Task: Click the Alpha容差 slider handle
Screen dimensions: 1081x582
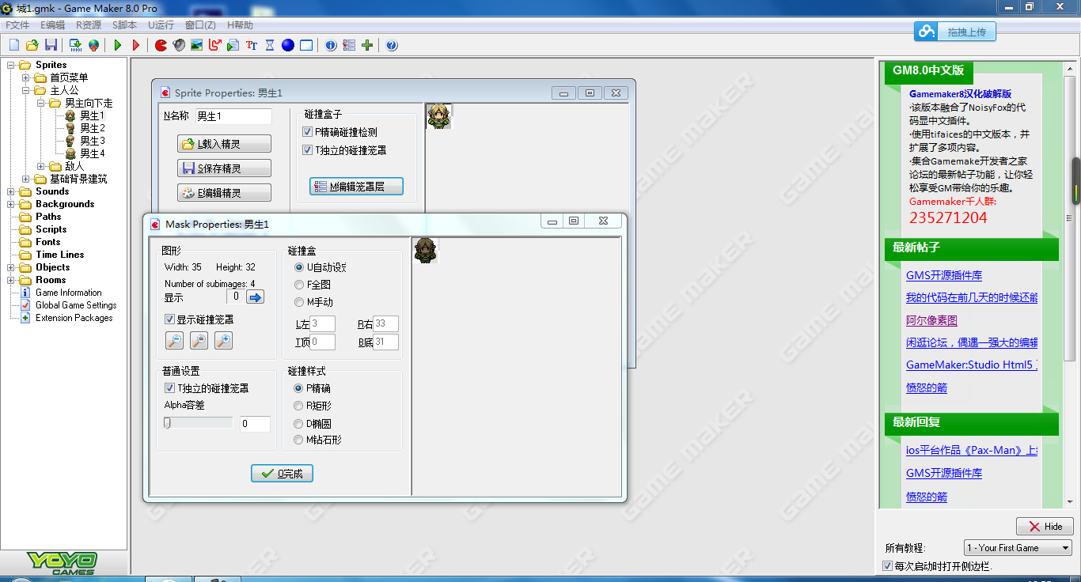Action: coord(167,423)
